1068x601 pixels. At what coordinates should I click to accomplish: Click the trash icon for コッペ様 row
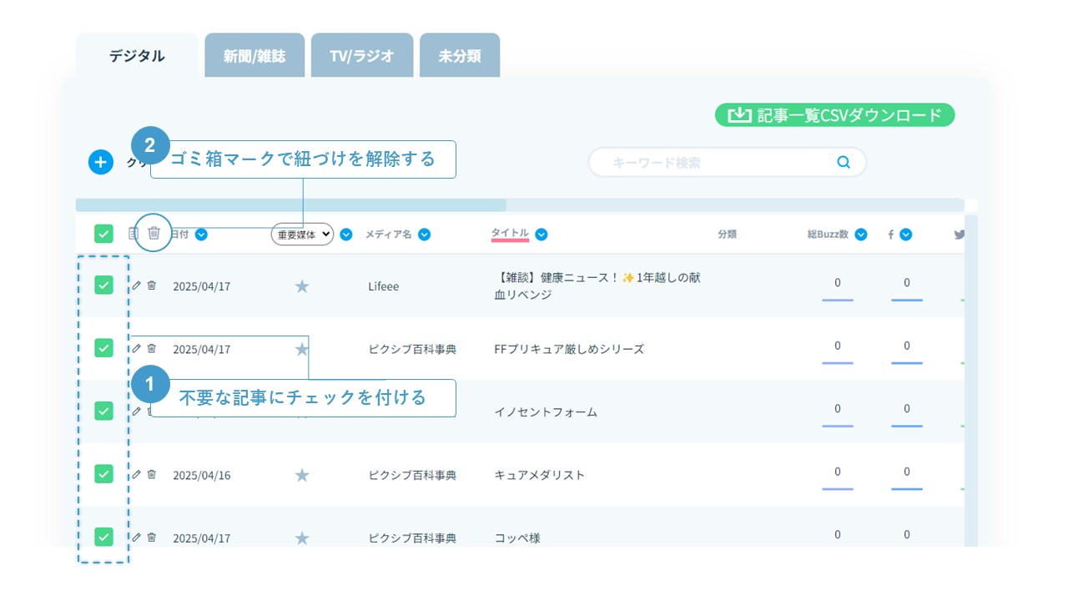(152, 538)
